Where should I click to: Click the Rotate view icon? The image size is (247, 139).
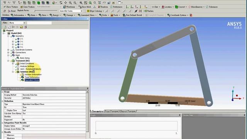[61, 3]
